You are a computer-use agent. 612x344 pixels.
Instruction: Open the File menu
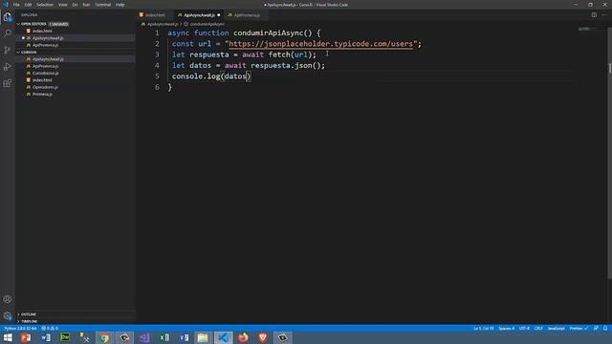click(x=16, y=5)
